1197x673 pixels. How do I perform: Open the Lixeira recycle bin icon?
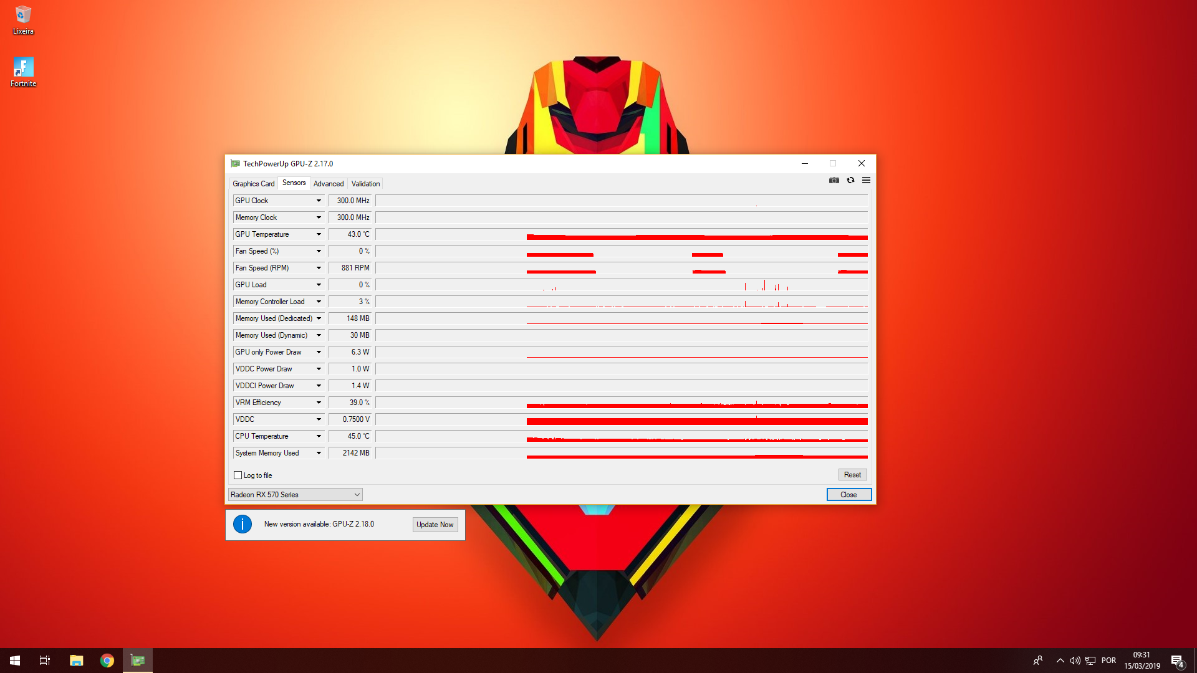23,20
